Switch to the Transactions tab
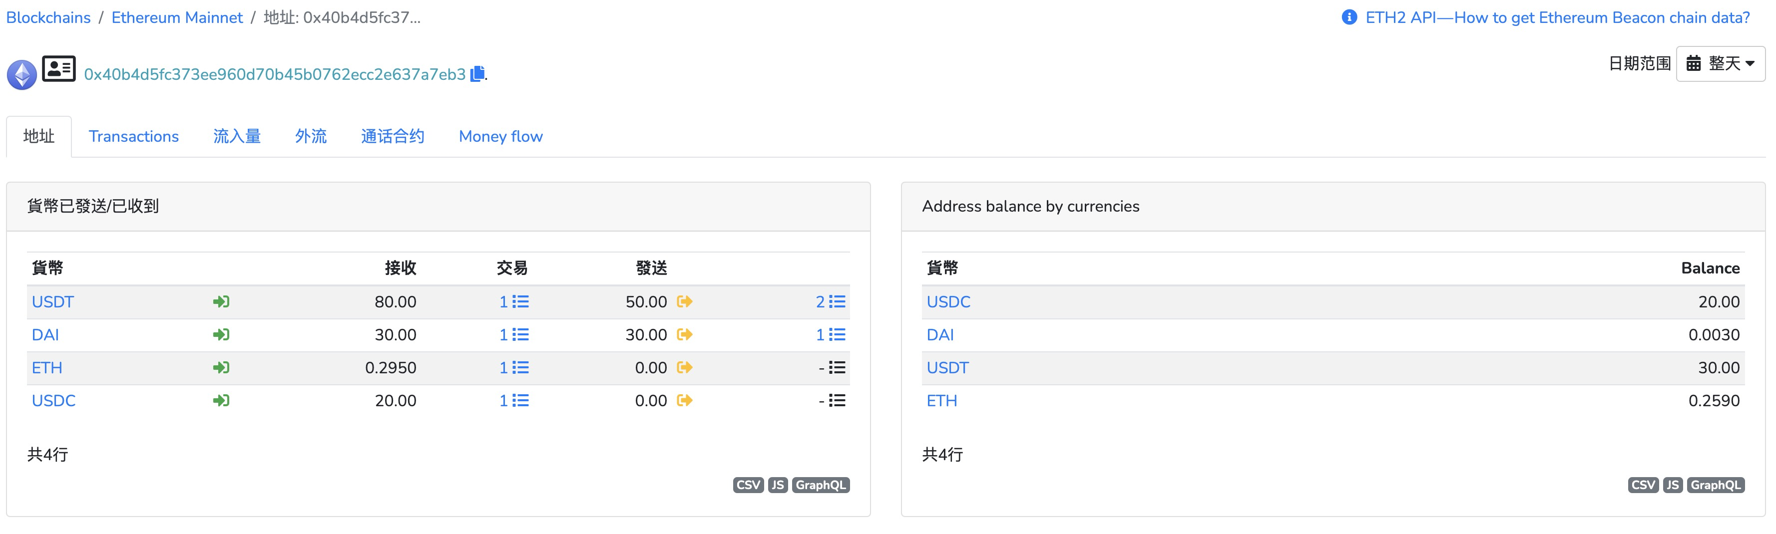This screenshot has width=1776, height=534. tap(134, 136)
